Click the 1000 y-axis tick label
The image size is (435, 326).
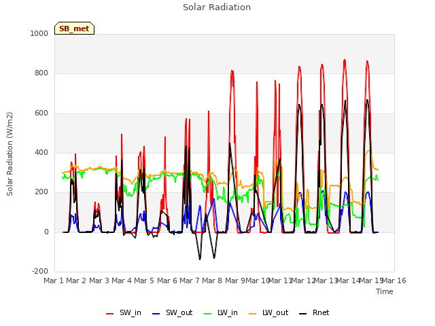(x=39, y=33)
